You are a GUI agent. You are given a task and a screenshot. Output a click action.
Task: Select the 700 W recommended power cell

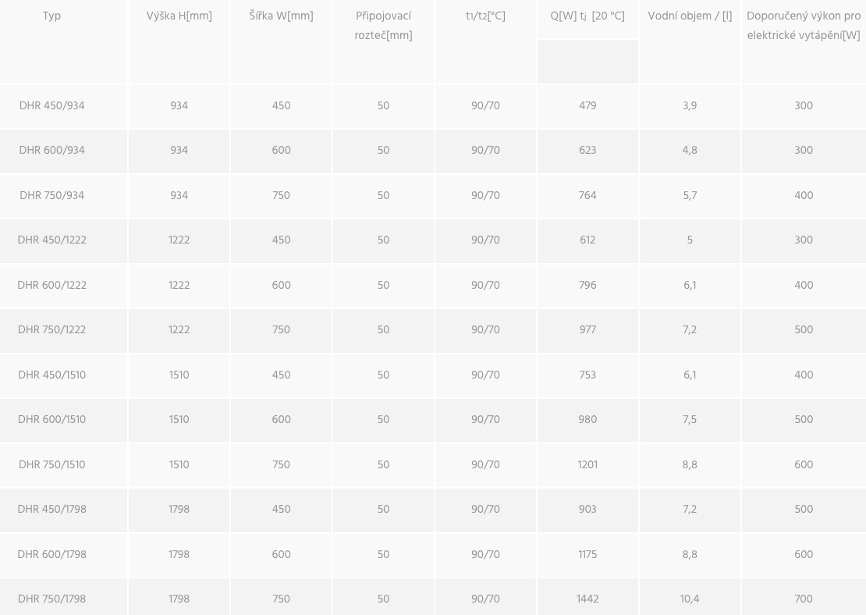point(804,599)
